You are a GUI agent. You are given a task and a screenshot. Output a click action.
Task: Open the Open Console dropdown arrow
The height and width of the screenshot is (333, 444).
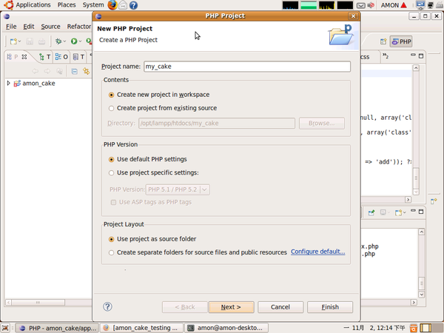(x=404, y=212)
